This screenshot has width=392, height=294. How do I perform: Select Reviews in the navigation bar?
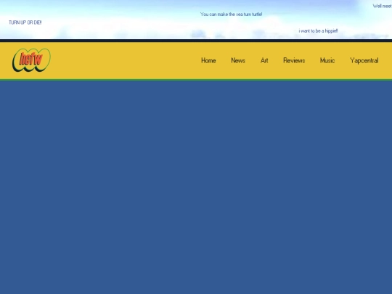pos(294,60)
